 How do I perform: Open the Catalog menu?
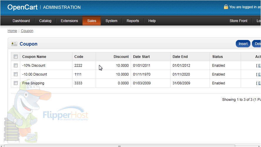(45, 21)
